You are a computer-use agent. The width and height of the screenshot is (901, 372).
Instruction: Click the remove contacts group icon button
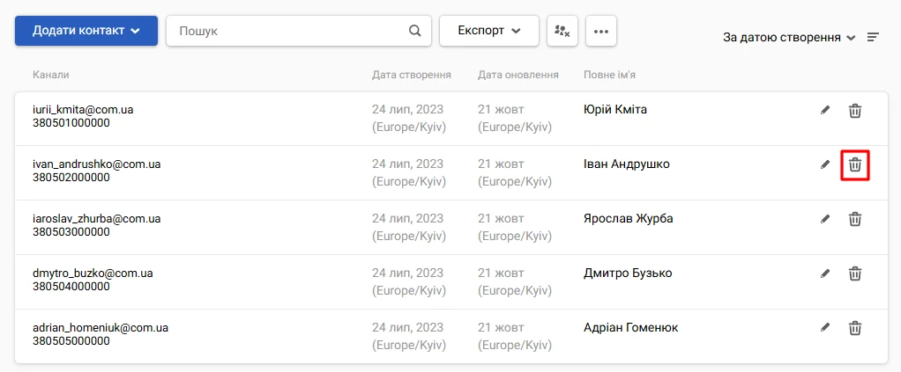coord(562,31)
